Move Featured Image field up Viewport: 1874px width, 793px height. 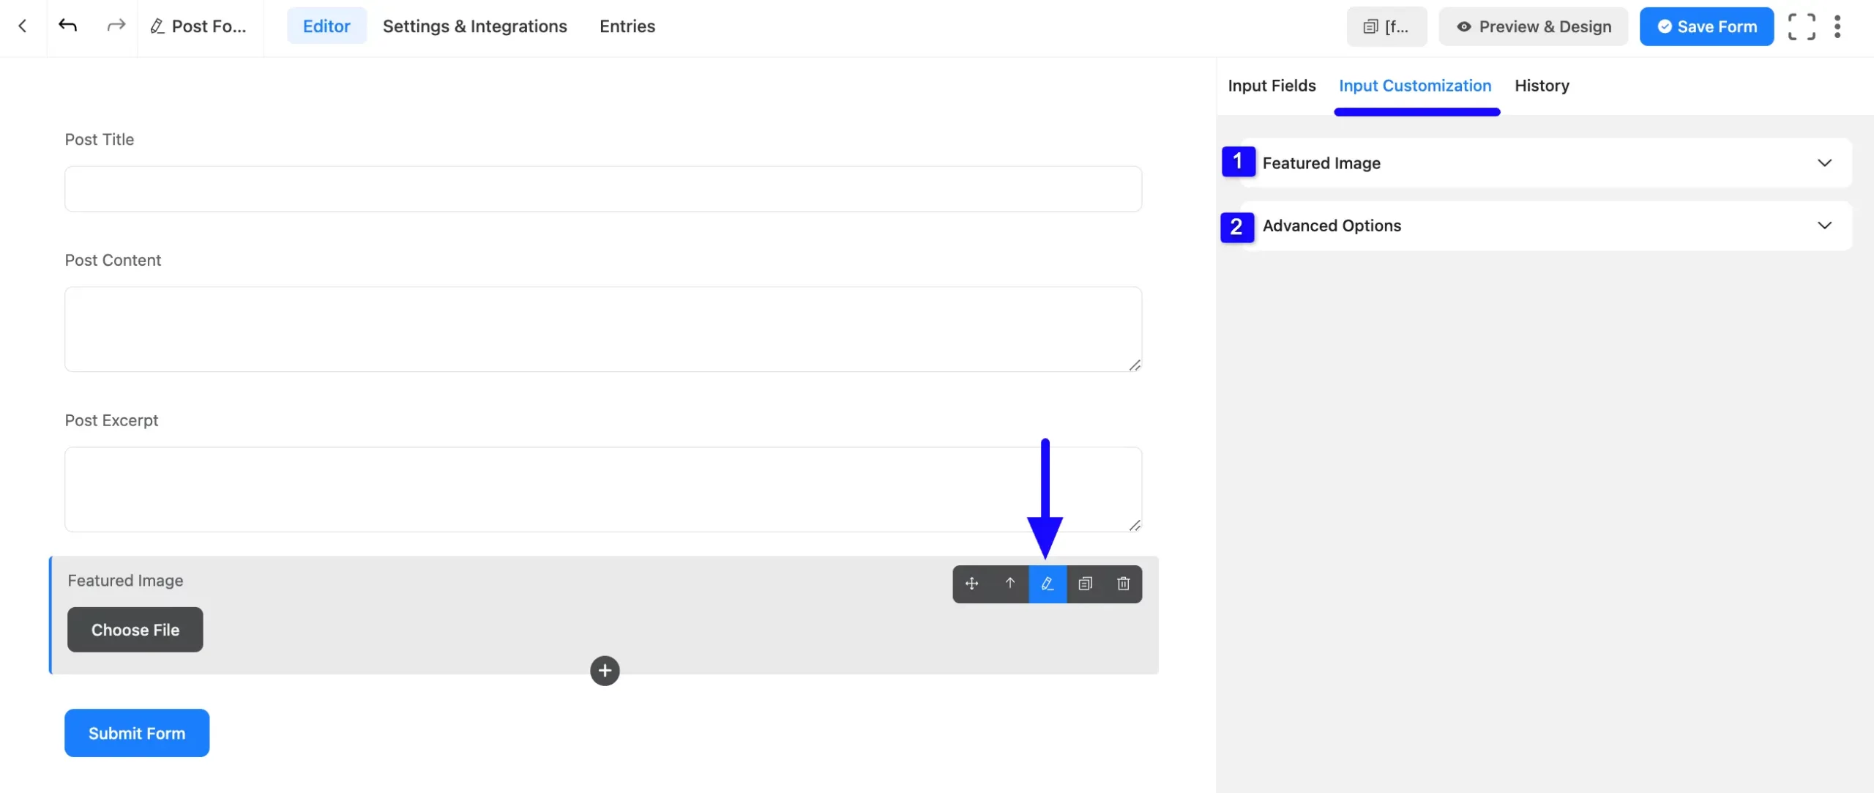tap(1009, 584)
